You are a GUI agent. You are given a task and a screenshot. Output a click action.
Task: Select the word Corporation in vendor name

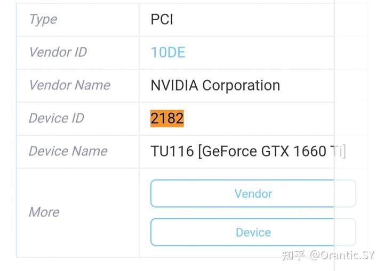(x=241, y=86)
